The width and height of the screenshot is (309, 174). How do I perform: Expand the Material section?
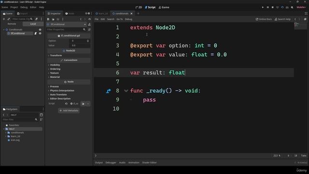[x=55, y=77]
